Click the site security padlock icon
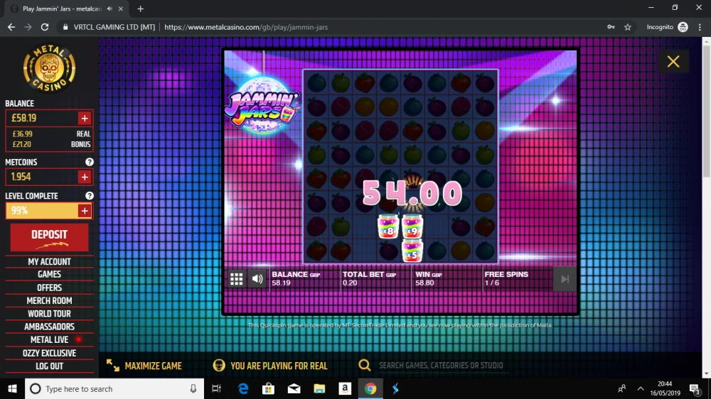711x399 pixels. 65,27
